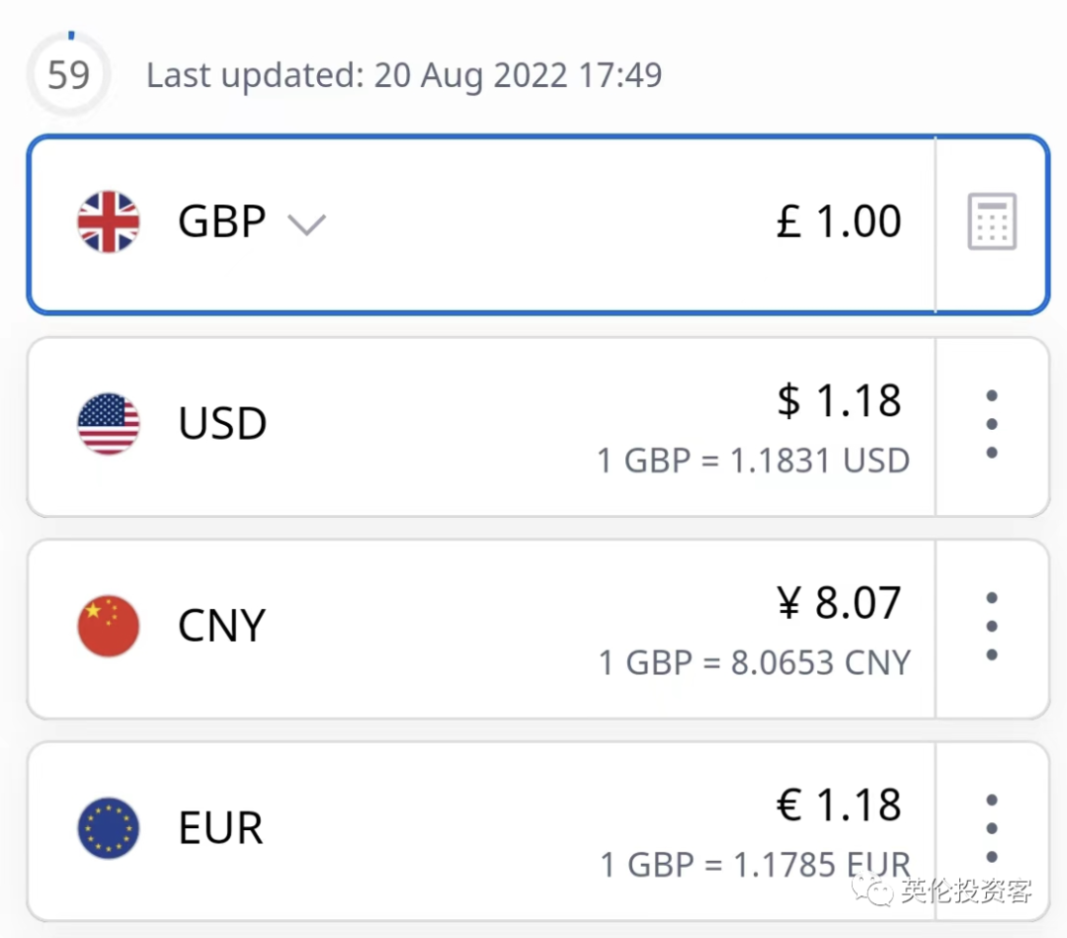Click the China flag icon
Screen dimensions: 1067x938
109,626
